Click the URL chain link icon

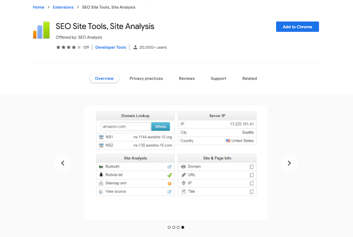(184, 175)
